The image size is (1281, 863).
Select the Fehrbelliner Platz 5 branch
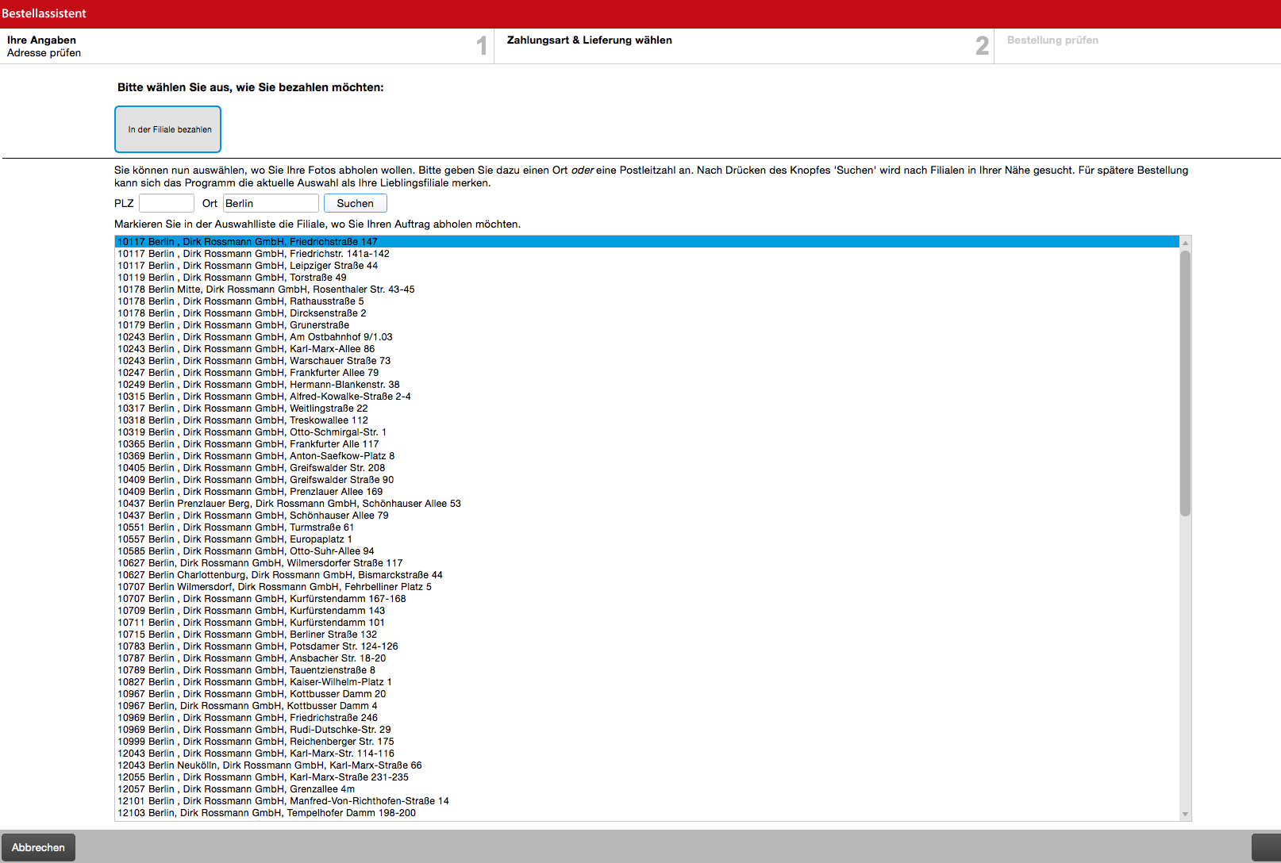pos(647,587)
